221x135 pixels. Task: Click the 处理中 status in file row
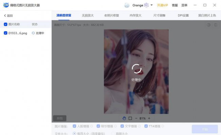(x=38, y=33)
